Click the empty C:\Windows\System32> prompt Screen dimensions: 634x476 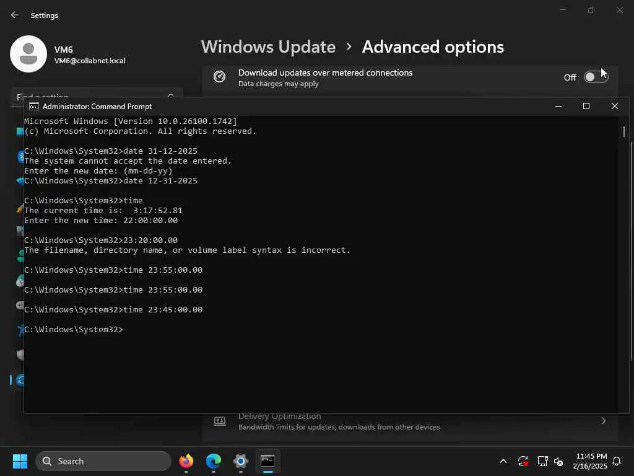(74, 330)
